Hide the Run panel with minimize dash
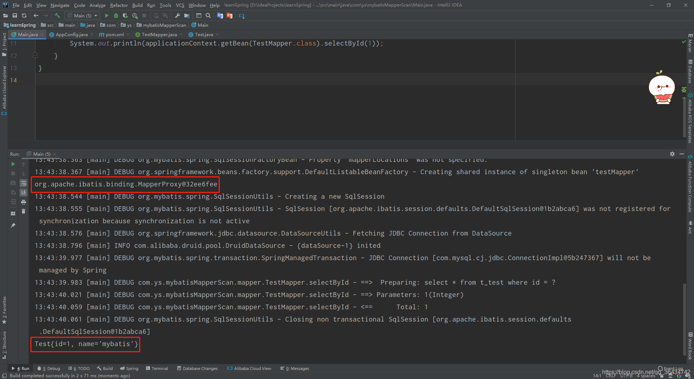Image resolution: width=694 pixels, height=379 pixels. pyautogui.click(x=682, y=154)
